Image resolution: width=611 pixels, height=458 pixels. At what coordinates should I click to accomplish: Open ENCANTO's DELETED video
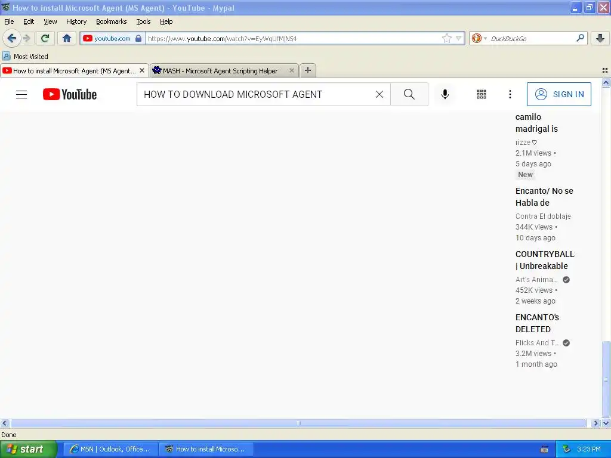coord(537,323)
